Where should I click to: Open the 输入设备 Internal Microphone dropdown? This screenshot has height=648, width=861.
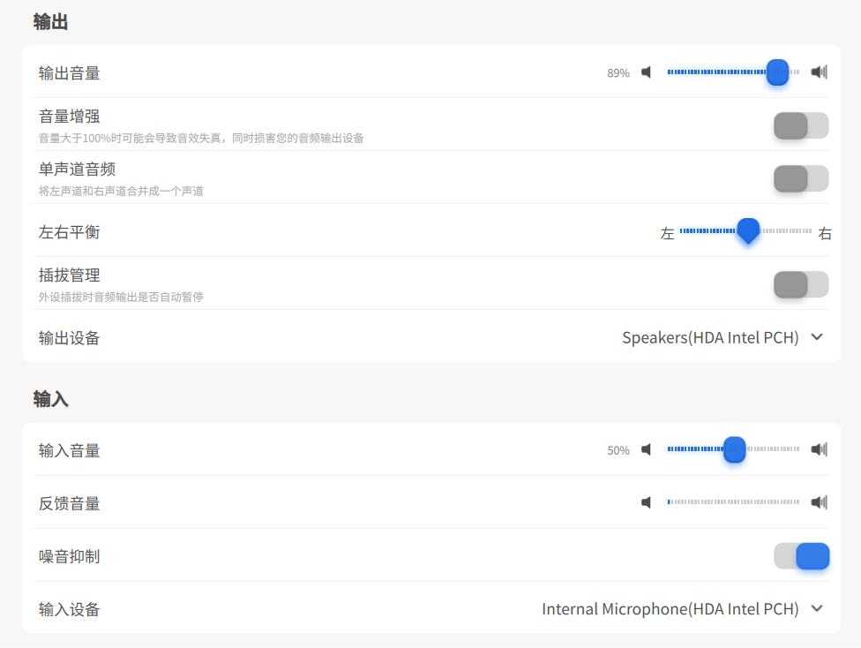683,609
